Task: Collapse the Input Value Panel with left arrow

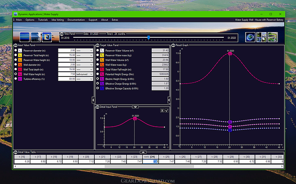Action: [93, 100]
